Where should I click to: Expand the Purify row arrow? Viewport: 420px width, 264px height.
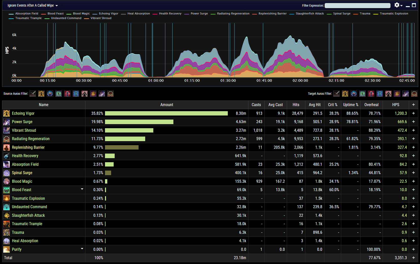point(82,249)
